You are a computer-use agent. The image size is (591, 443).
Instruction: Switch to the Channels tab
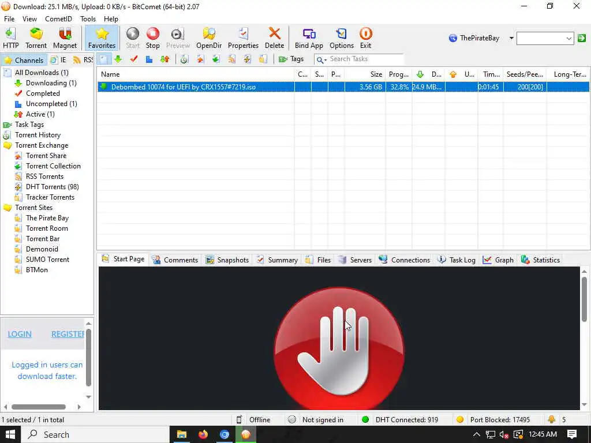[24, 60]
